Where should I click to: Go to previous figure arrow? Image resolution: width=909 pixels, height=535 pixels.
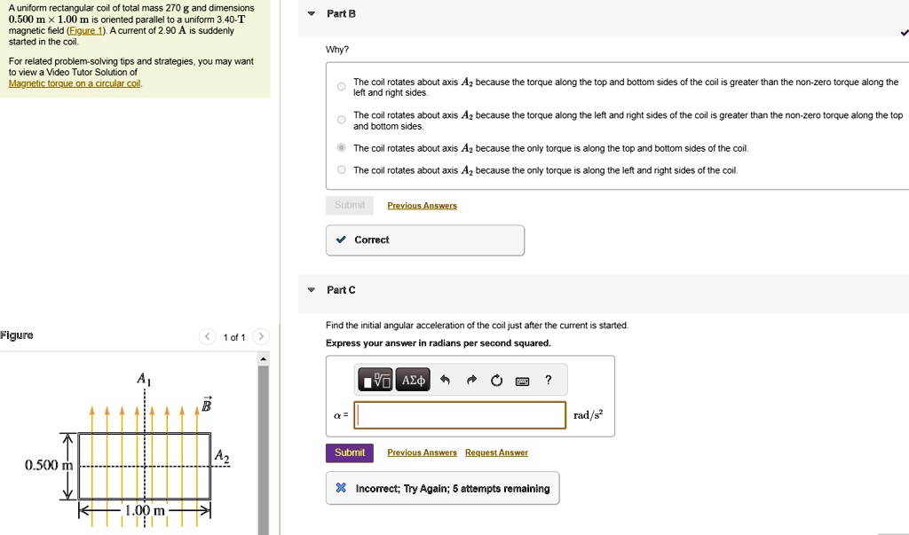[207, 337]
